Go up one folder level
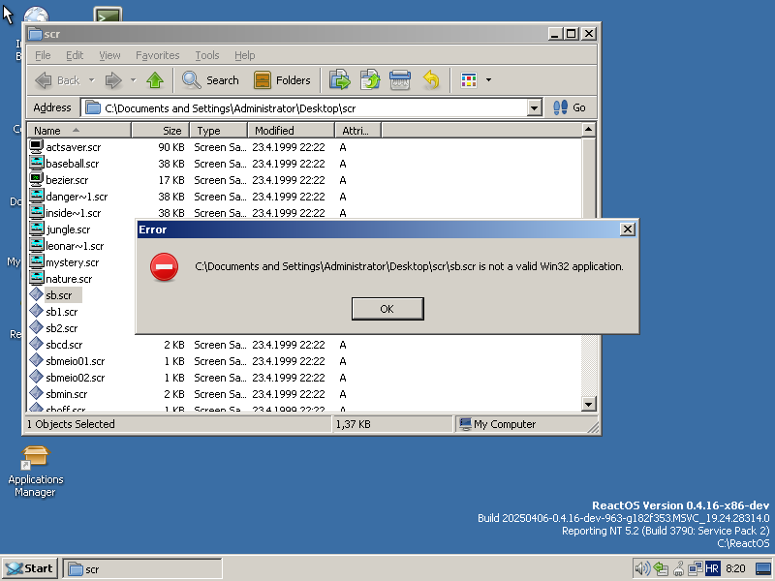Screen dimensions: 775x581 point(155,80)
